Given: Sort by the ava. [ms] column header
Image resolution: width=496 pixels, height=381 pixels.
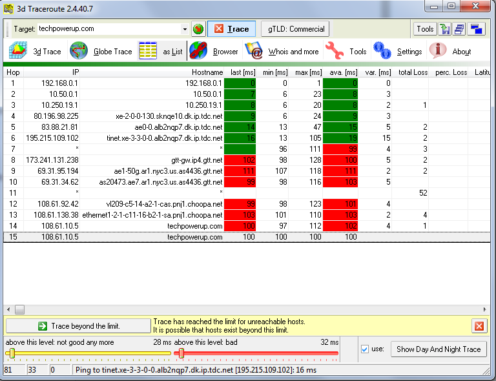Looking at the screenshot, I should click(340, 72).
